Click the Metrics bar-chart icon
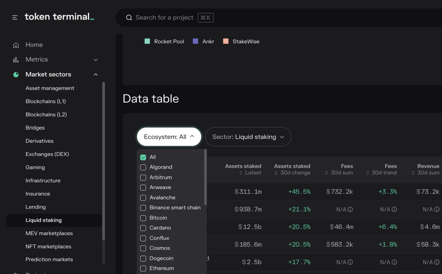The width and height of the screenshot is (442, 274). pos(15,59)
